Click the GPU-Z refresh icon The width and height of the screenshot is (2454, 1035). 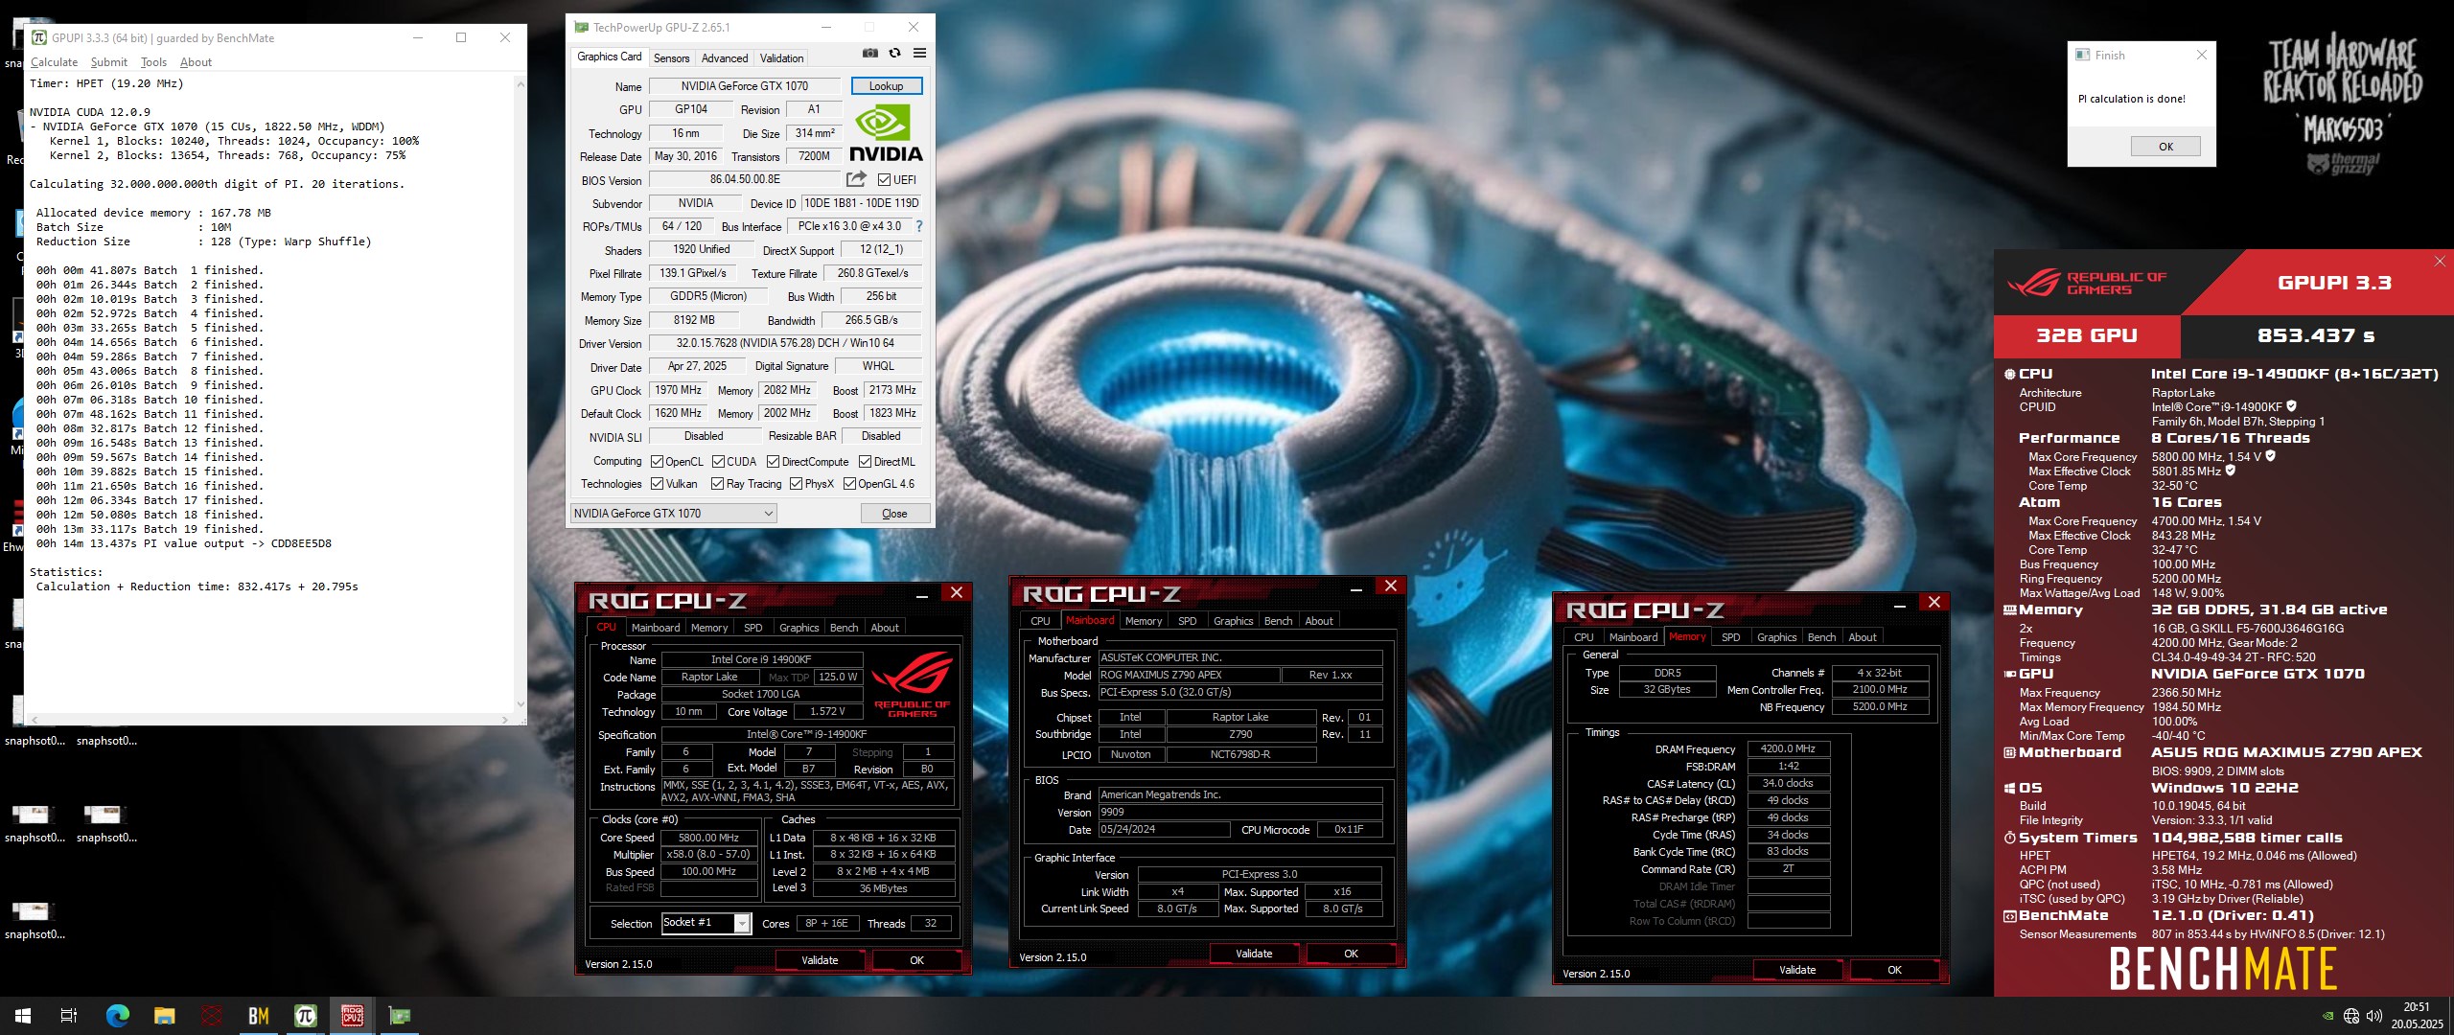pos(894,54)
